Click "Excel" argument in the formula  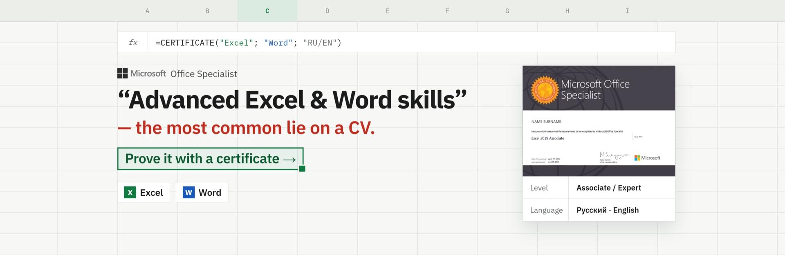tap(236, 43)
